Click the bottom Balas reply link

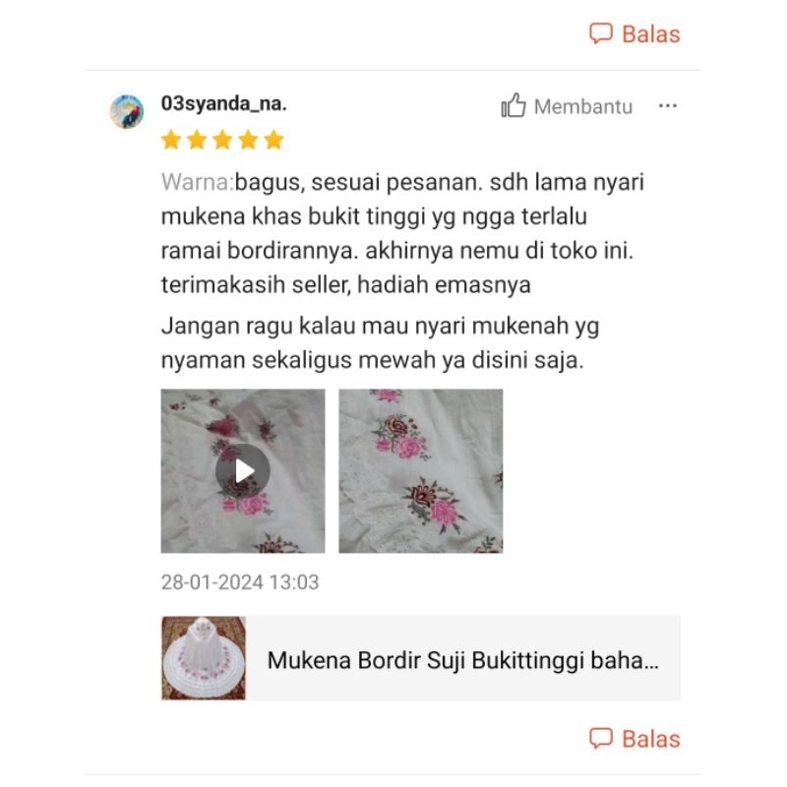coord(651,739)
